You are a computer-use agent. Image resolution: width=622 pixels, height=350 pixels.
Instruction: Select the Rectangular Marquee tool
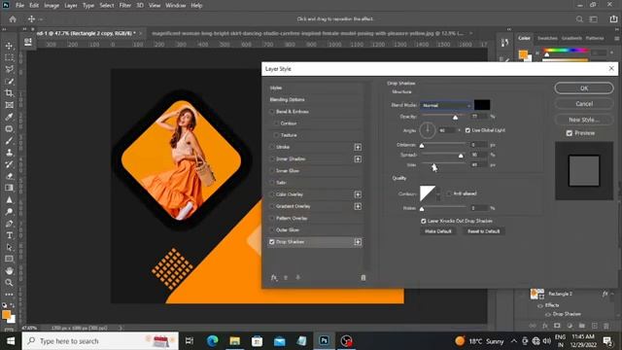[x=9, y=58]
